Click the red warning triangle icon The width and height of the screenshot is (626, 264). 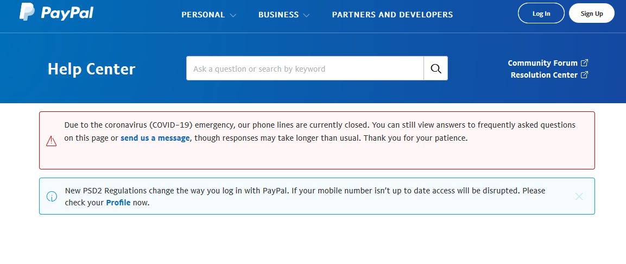[x=51, y=141]
